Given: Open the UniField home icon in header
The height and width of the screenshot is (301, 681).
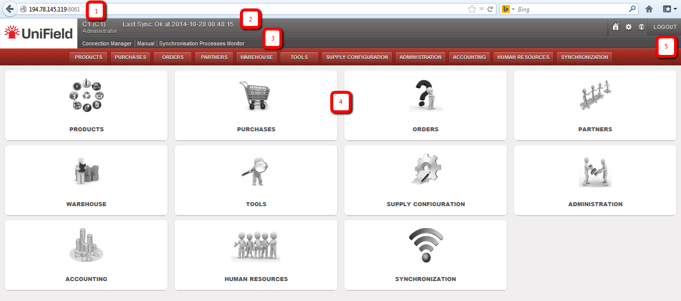Looking at the screenshot, I should pos(616,27).
